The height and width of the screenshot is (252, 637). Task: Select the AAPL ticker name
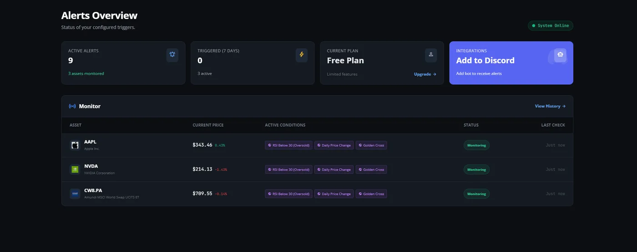click(90, 142)
